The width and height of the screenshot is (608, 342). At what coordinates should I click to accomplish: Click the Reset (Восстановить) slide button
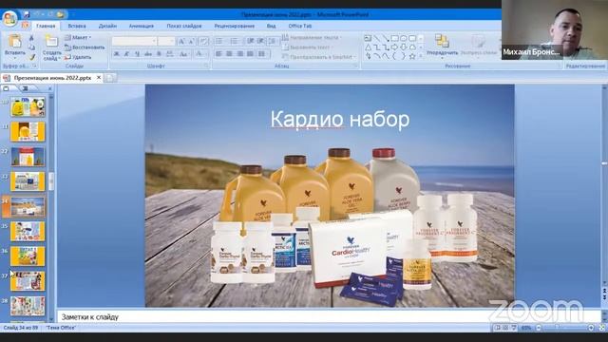click(85, 47)
